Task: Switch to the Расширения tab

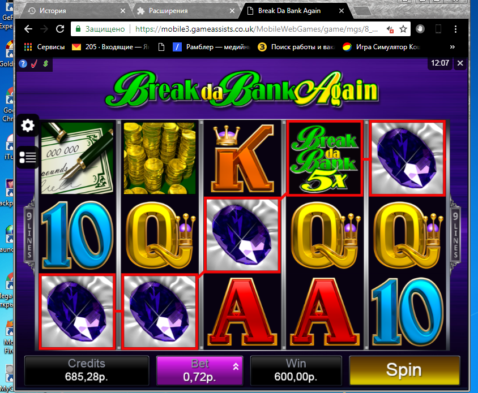Action: point(186,11)
